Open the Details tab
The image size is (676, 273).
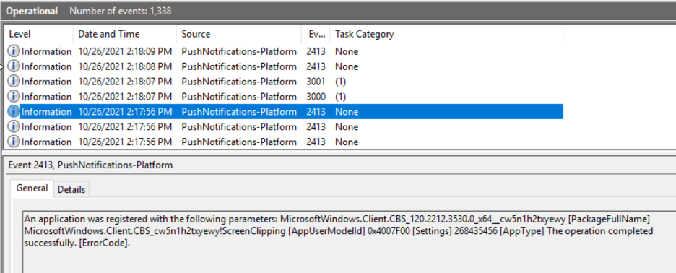click(71, 189)
